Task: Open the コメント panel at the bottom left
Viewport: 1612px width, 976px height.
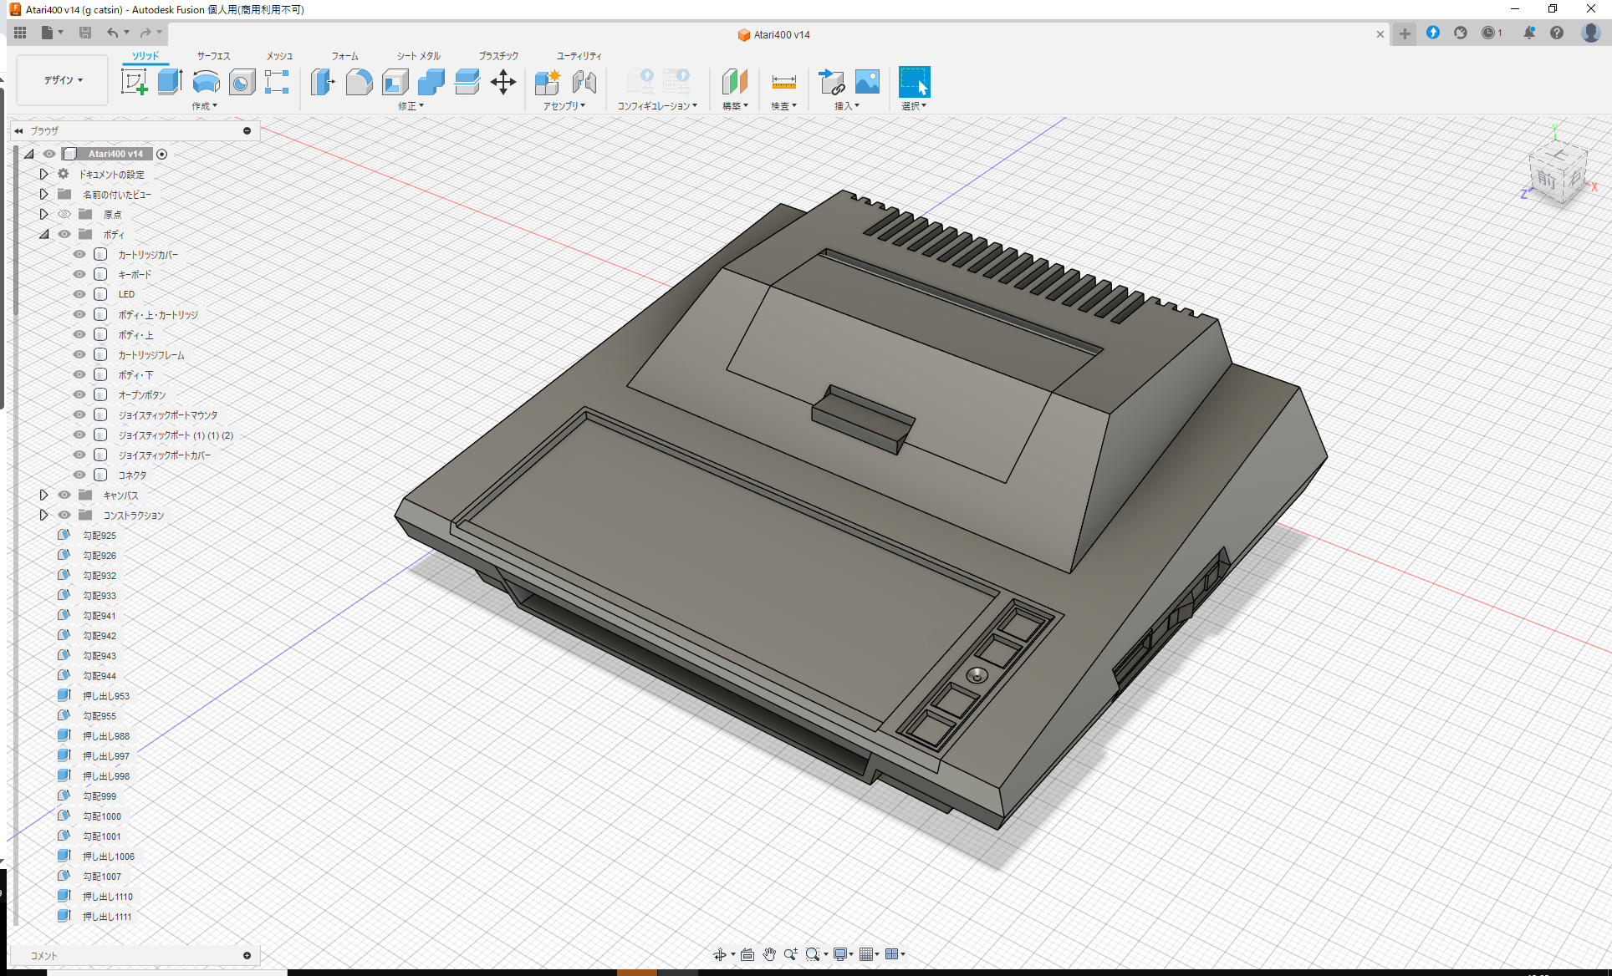Action: pos(43,955)
